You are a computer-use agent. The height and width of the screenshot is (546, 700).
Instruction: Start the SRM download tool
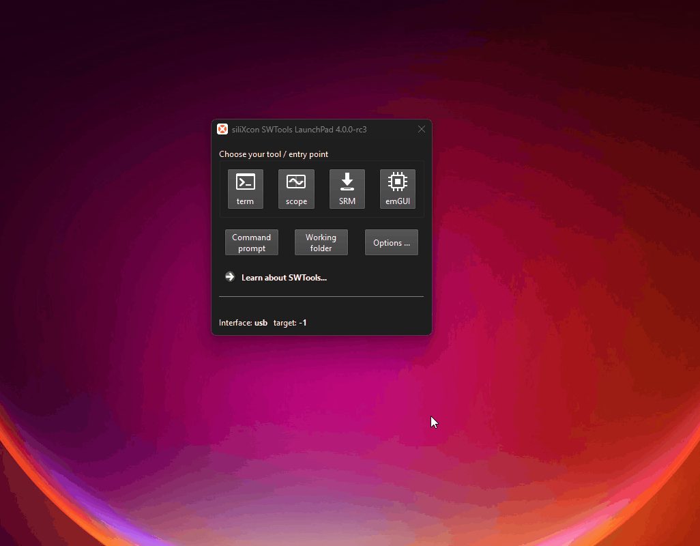click(347, 189)
